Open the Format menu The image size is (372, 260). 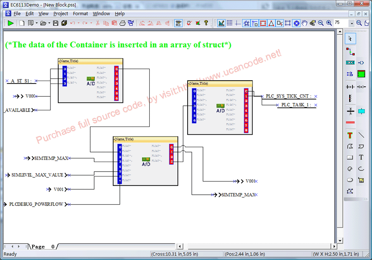80,14
